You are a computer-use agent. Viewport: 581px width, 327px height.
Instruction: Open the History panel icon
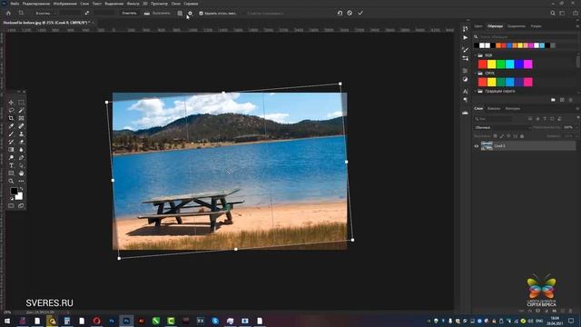(x=466, y=29)
